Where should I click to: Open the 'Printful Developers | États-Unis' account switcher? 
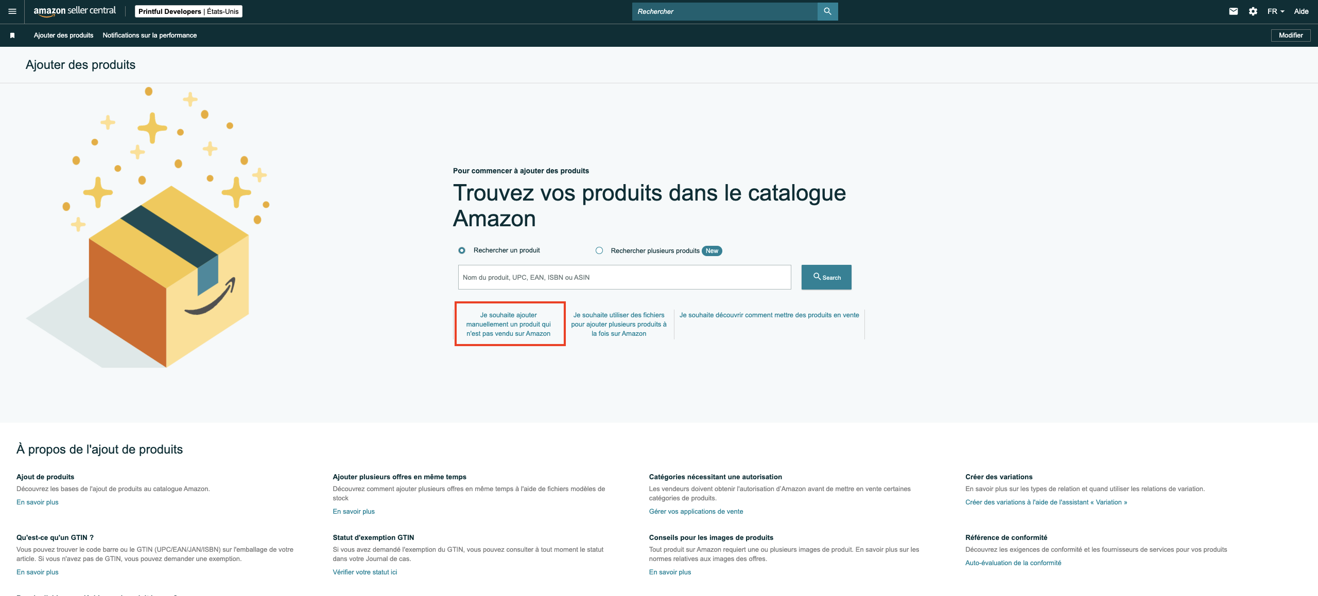(x=188, y=11)
